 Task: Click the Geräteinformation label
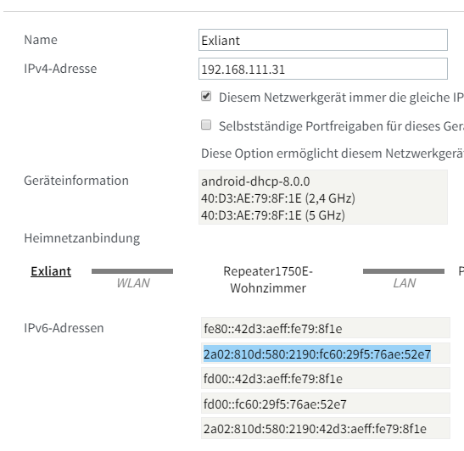coord(76,181)
